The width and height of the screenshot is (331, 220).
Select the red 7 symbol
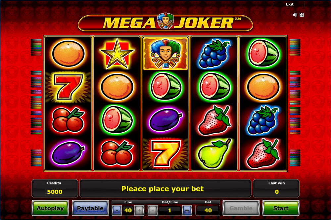coord(68,87)
